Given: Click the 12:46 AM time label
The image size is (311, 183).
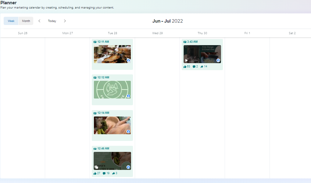Looking at the screenshot, I should (x=103, y=149).
